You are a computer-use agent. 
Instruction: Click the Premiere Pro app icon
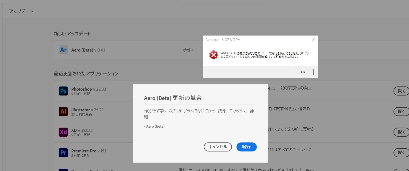click(x=63, y=153)
